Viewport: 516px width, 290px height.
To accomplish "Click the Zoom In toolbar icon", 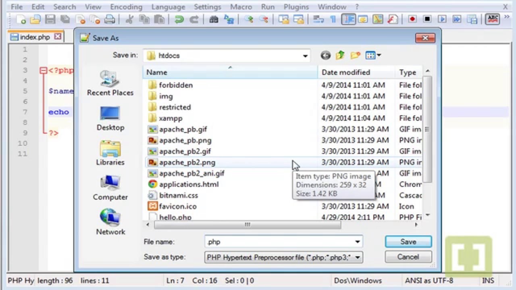I will [x=249, y=19].
